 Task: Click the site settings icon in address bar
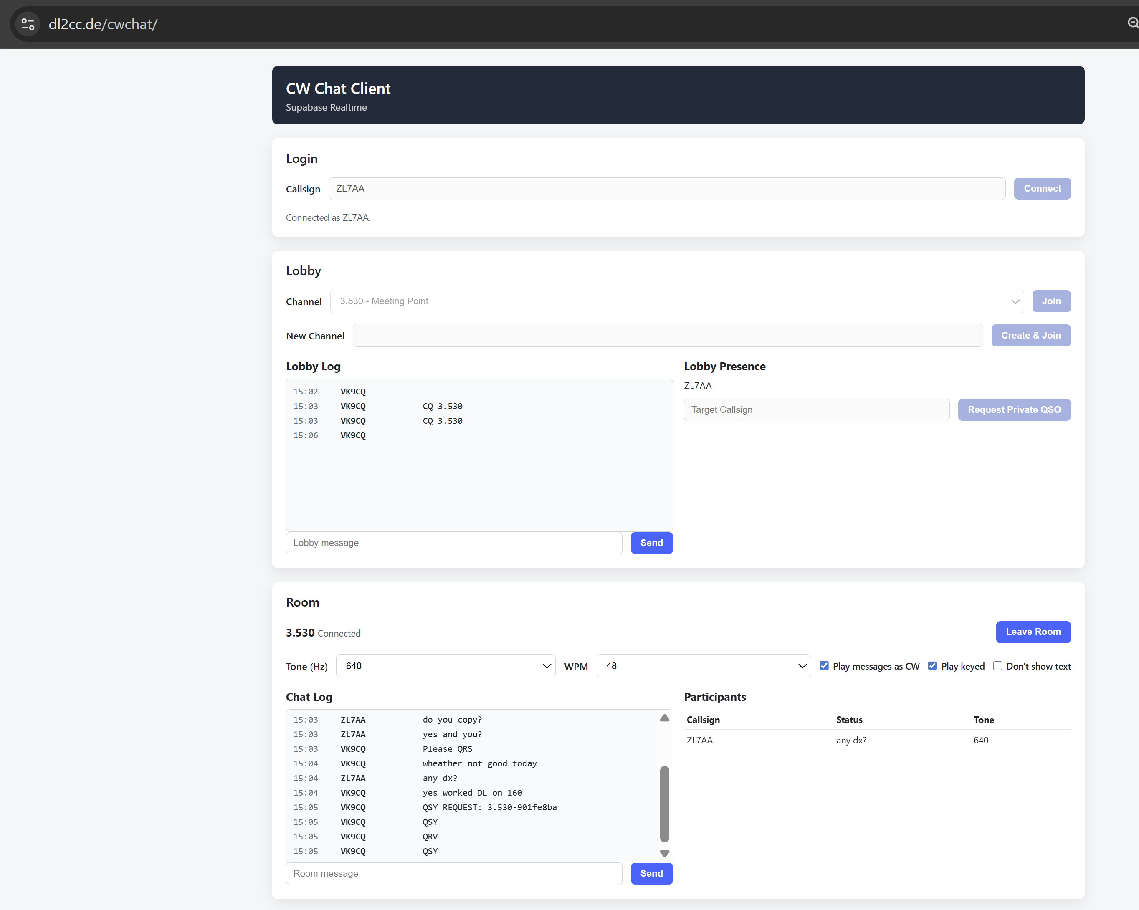pyautogui.click(x=28, y=24)
